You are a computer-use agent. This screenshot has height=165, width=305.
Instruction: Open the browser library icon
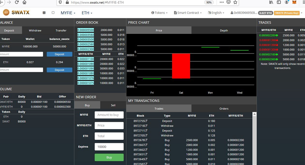pos(271,2)
